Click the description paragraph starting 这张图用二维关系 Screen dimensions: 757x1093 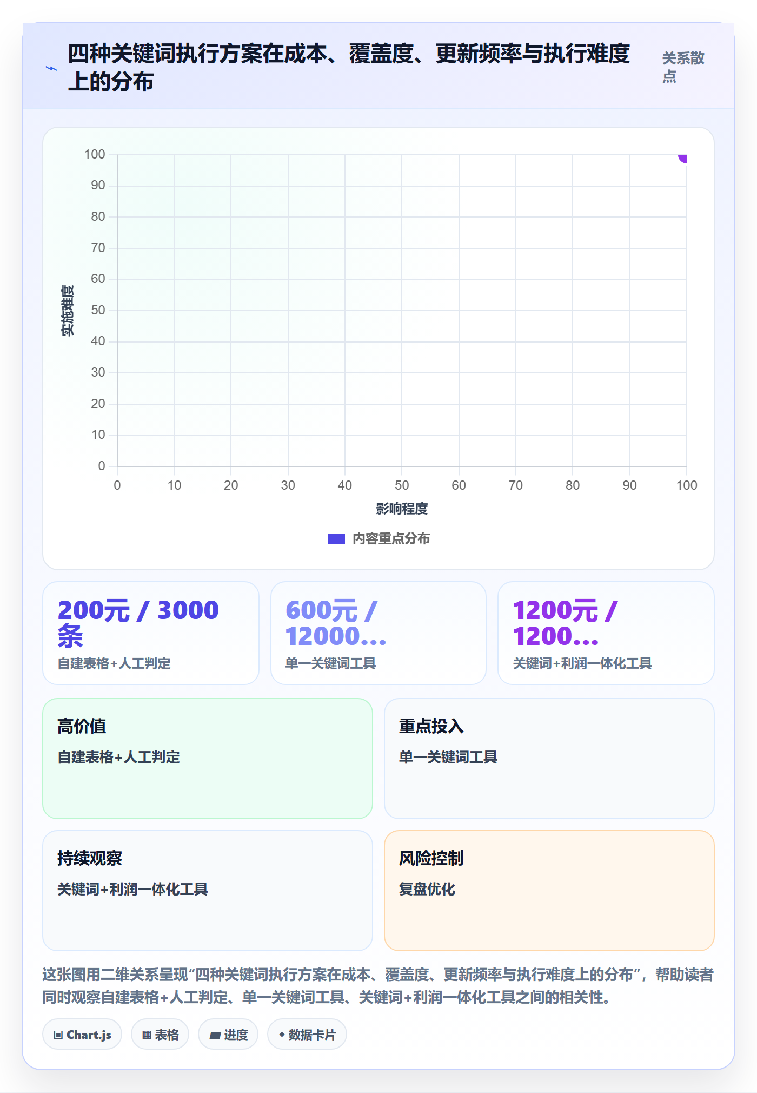pyautogui.click(x=378, y=986)
